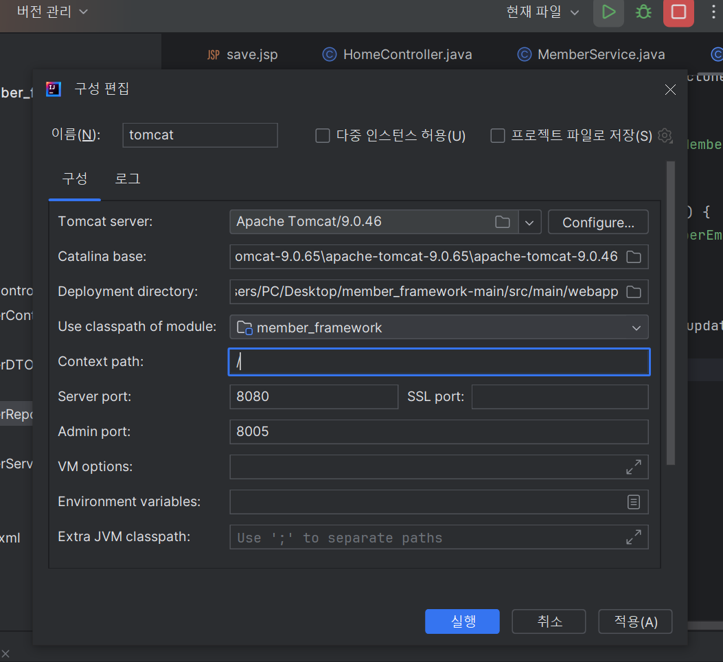Focus the Context path input field

[439, 362]
